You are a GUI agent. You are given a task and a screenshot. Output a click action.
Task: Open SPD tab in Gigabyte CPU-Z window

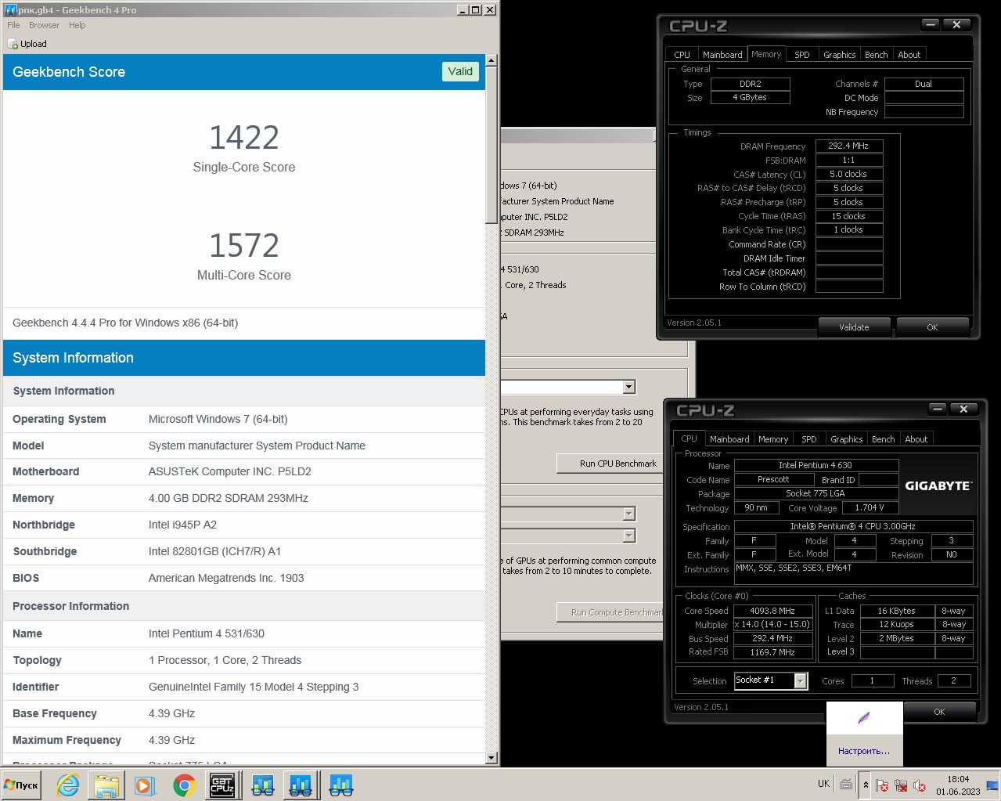[x=809, y=439]
